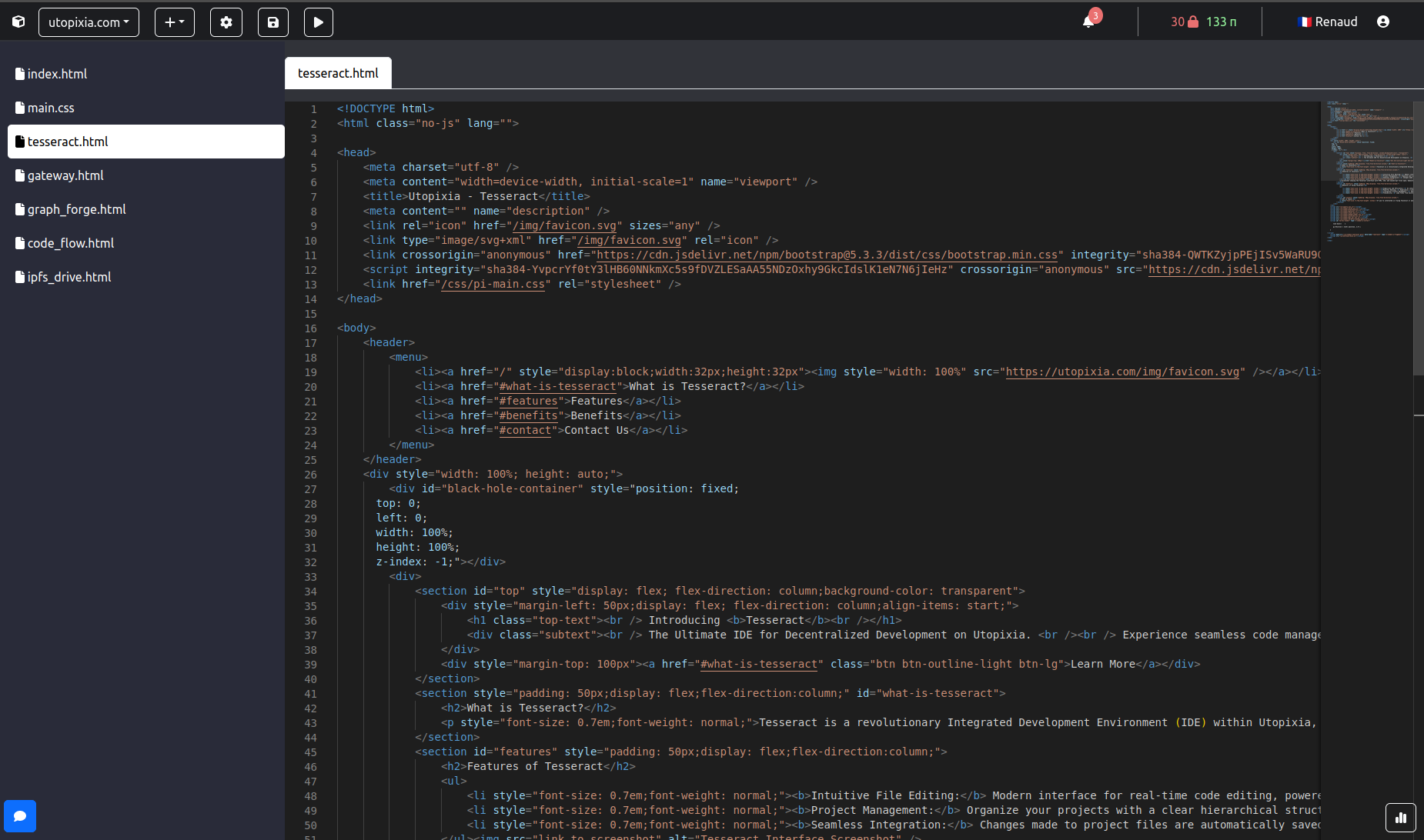1424x840 pixels.
Task: Click the red lock icon next to 30
Action: point(1193,22)
